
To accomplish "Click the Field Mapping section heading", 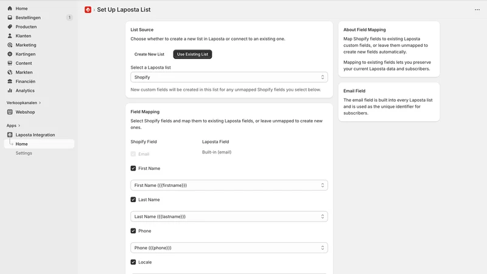I will 145,112.
